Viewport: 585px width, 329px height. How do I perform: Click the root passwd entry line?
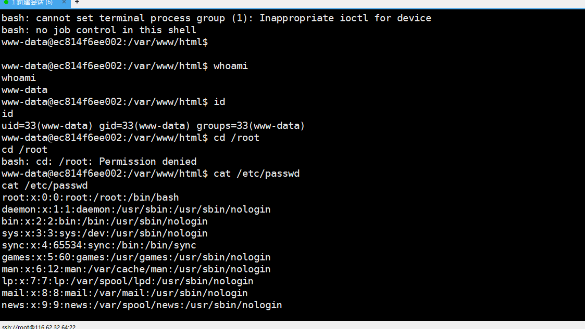coord(90,197)
